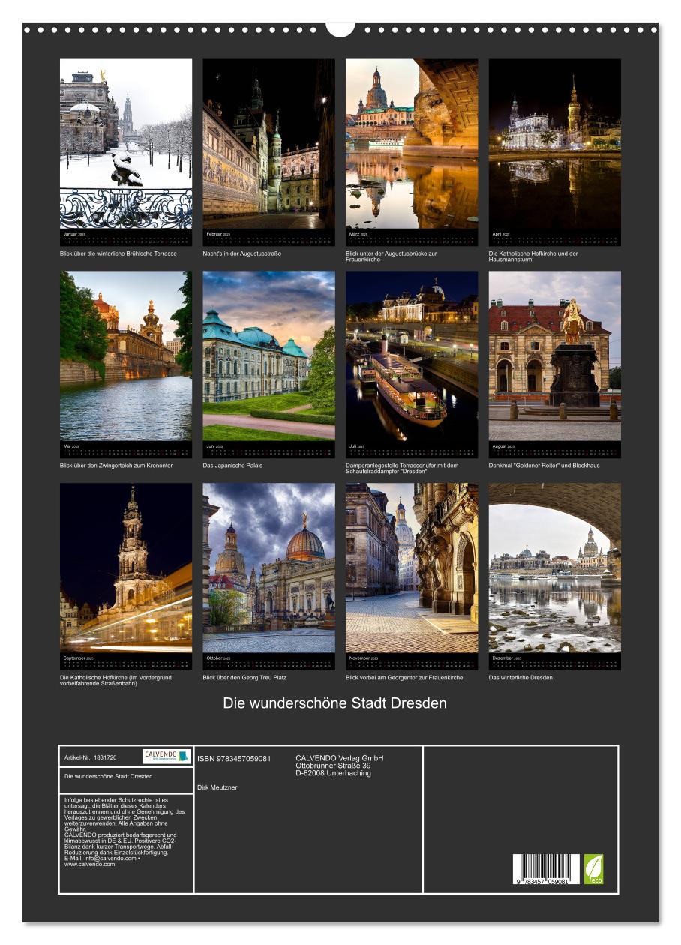Click the 'Oktober 2025' calendar strip
The height and width of the screenshot is (945, 681).
268,661
